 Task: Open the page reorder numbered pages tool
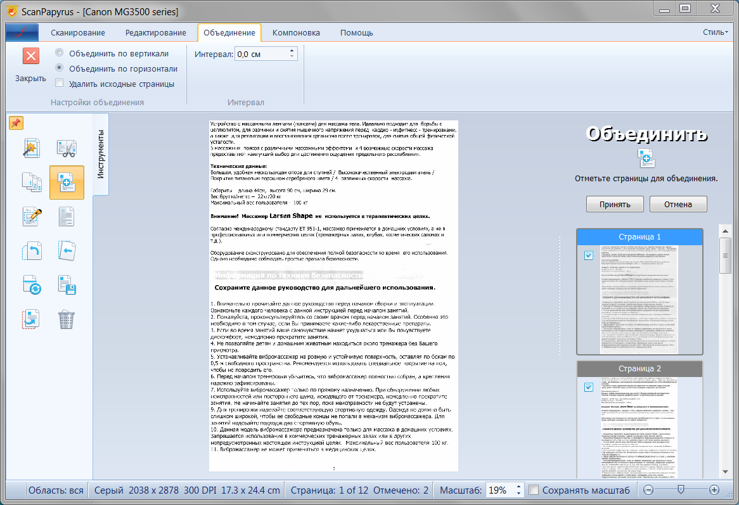click(x=32, y=182)
